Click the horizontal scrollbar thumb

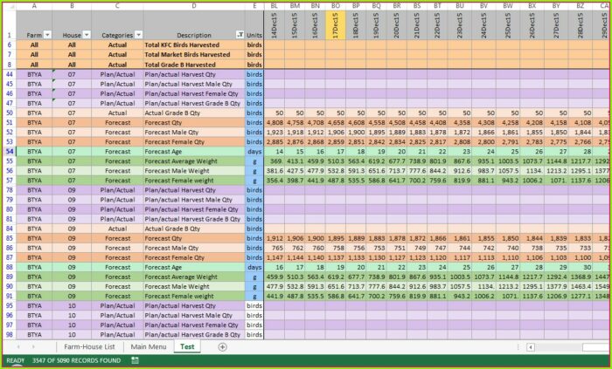coord(596,347)
